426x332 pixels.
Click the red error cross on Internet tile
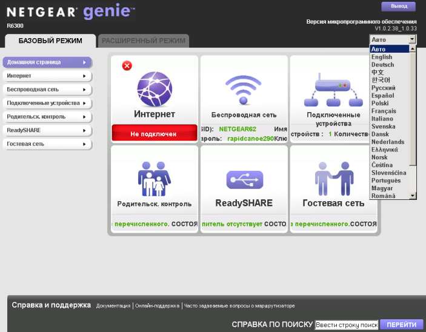click(127, 66)
